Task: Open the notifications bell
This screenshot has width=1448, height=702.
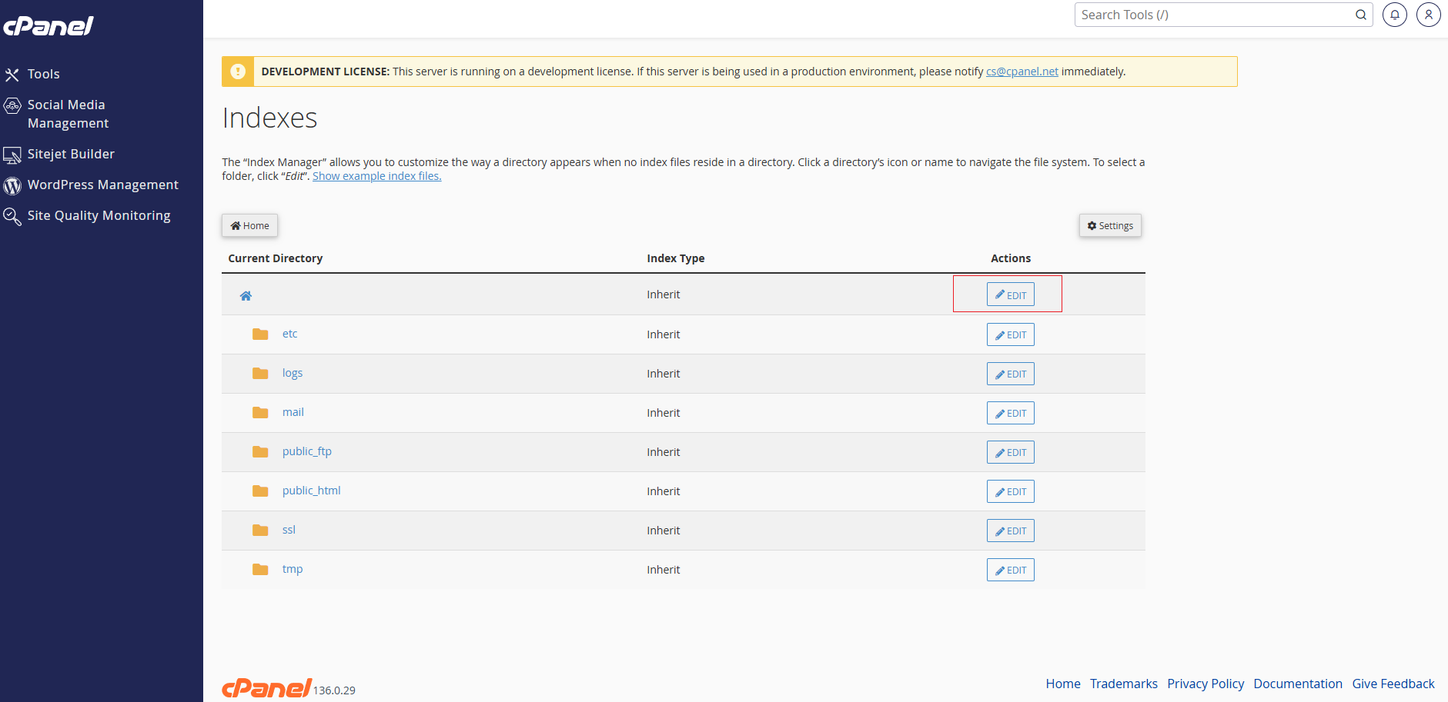Action: tap(1395, 15)
